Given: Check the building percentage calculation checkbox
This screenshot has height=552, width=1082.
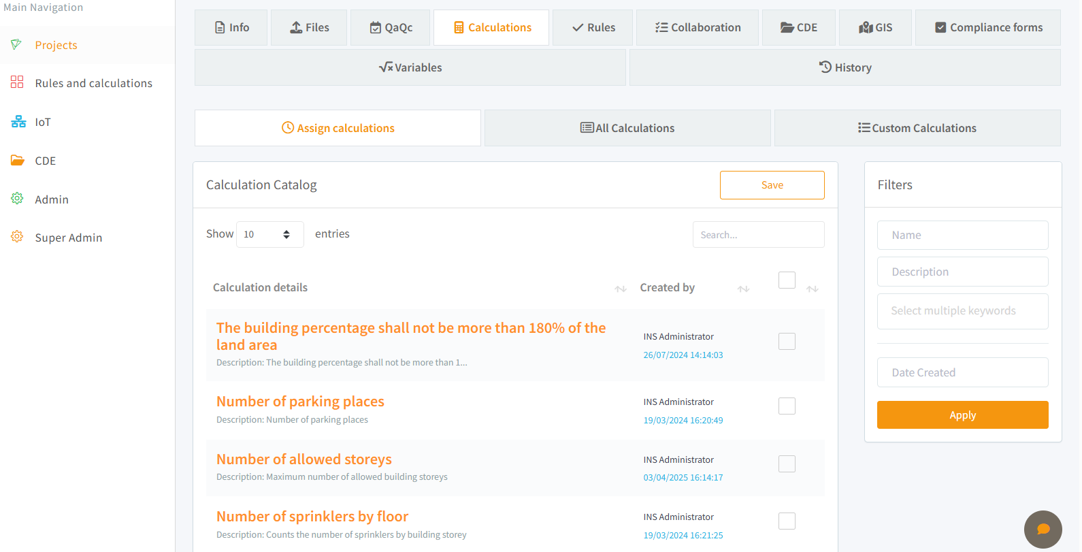Looking at the screenshot, I should pyautogui.click(x=787, y=341).
